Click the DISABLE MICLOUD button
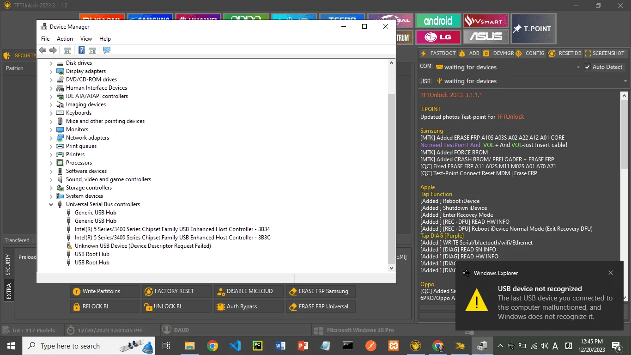This screenshot has height=355, width=631. pos(249,291)
